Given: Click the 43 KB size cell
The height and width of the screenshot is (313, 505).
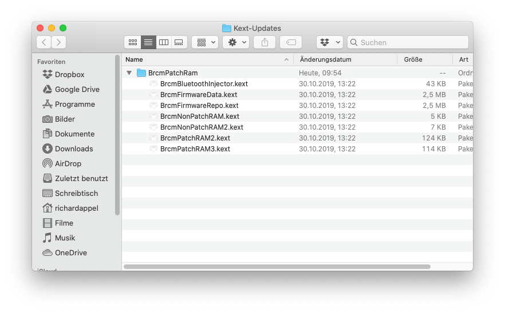Looking at the screenshot, I should tap(436, 84).
